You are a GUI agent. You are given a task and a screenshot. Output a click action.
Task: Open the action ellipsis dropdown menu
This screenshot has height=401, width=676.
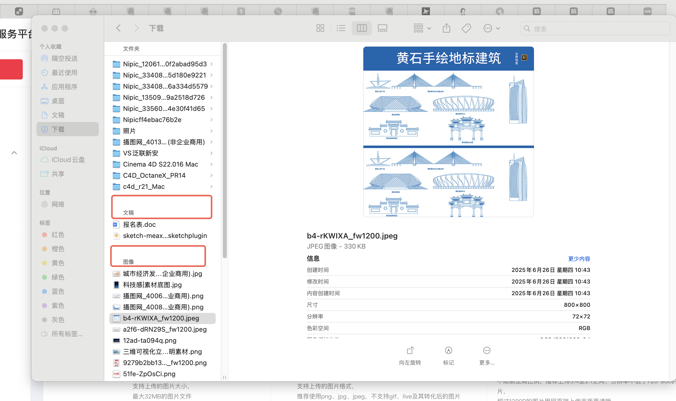[x=491, y=28]
